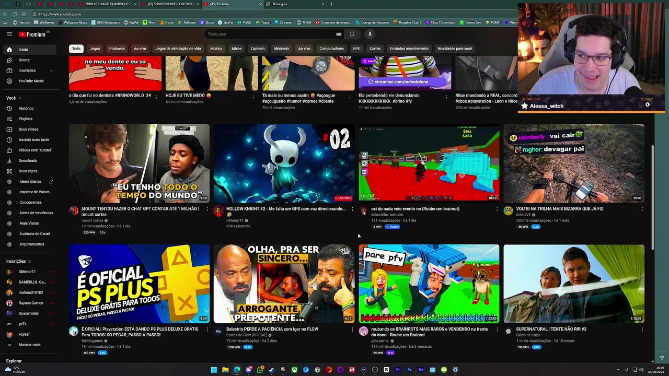The image size is (669, 376).
Task: Show hidden system tray icons
Action: click(618, 370)
